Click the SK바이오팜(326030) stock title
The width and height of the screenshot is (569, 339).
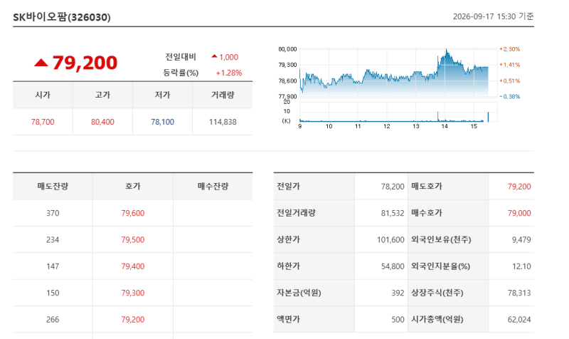62,17
